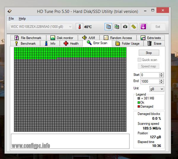Click the 40°C temperature reading
178x159 pixels.
88,27
